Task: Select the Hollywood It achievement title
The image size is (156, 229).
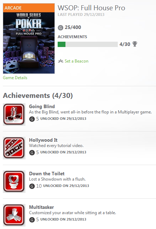Action: click(x=43, y=140)
